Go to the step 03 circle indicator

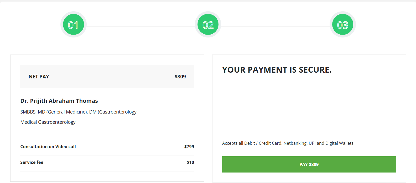[x=342, y=25]
